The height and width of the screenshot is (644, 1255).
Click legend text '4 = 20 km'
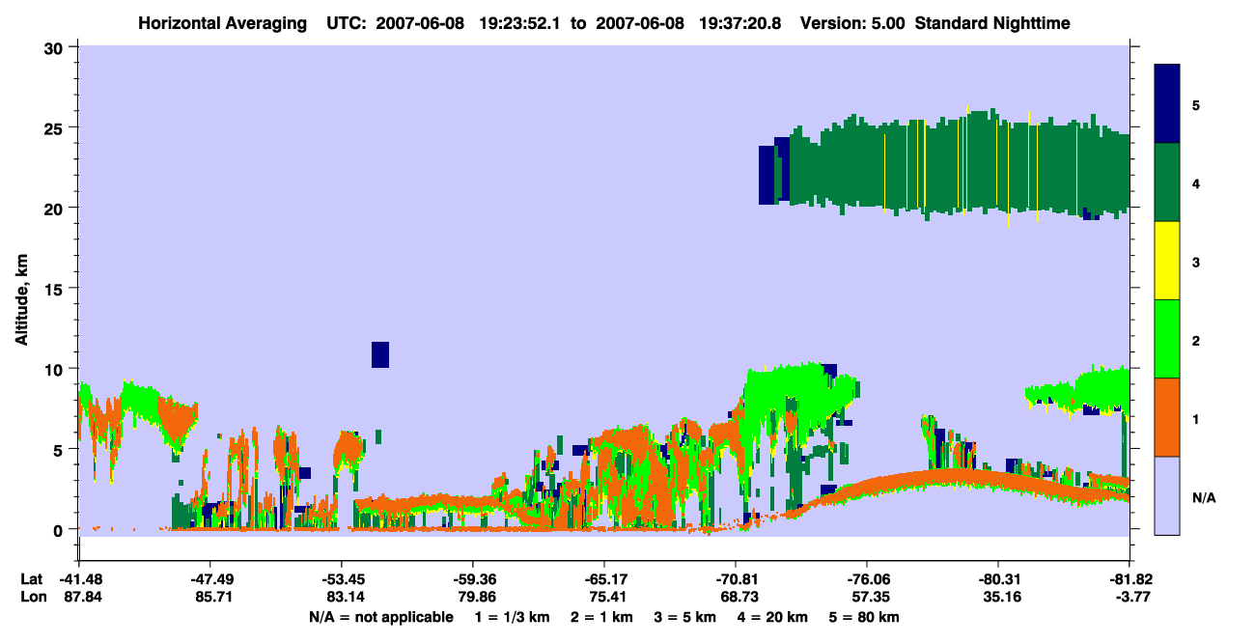point(774,617)
